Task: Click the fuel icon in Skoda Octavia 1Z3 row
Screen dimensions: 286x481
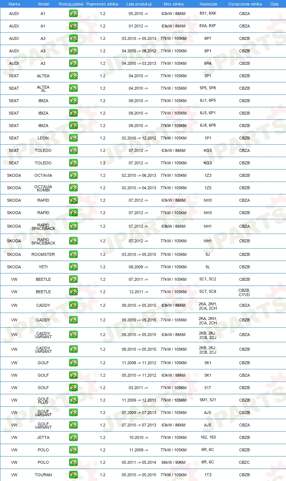Action: [x=73, y=175]
